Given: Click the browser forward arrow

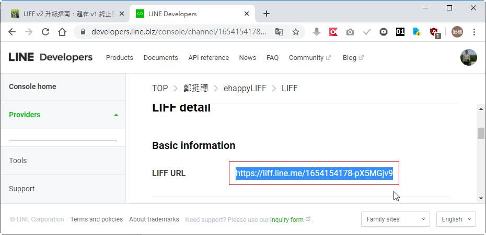Looking at the screenshot, I should click(29, 32).
